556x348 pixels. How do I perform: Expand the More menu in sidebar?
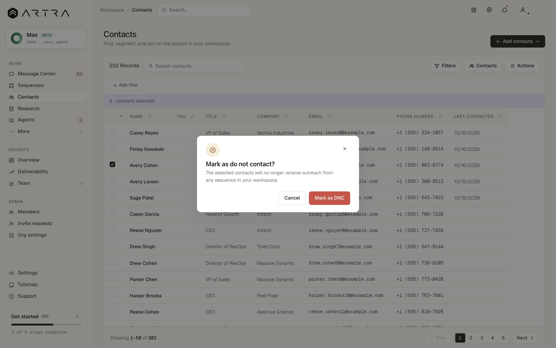[x=46, y=131]
